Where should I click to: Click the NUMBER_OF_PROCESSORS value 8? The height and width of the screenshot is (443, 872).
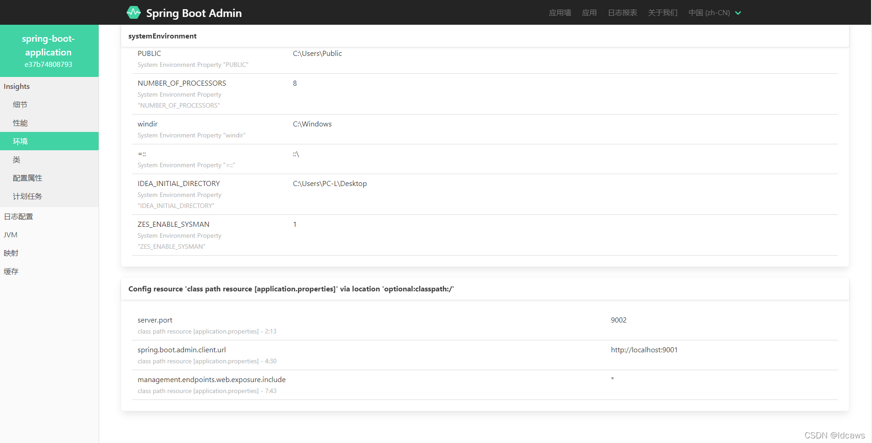295,83
